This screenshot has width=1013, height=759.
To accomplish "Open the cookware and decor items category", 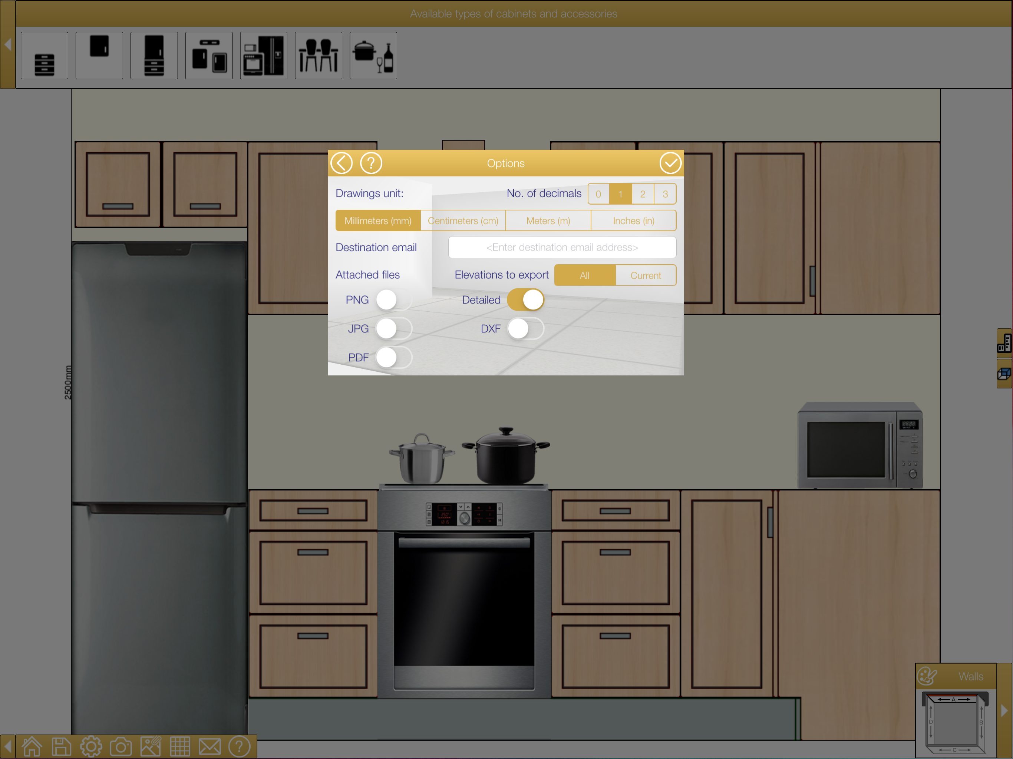I will (x=373, y=55).
